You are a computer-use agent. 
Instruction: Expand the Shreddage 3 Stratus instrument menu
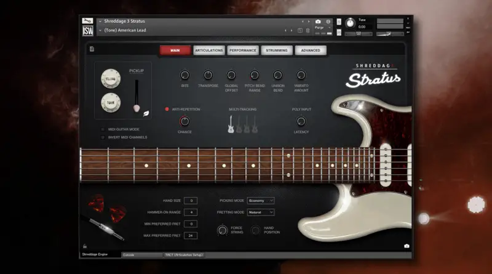coord(100,22)
